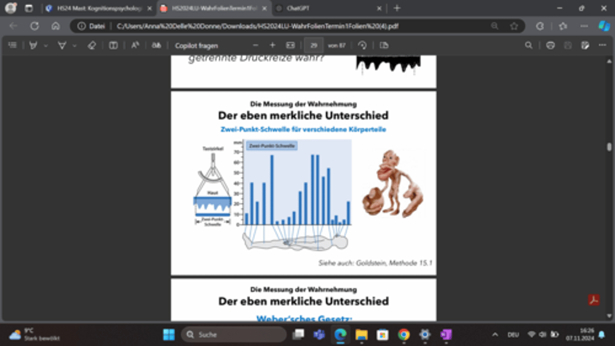Viewport: 615px width, 346px height.
Task: Open the Translate tool
Action: (157, 45)
